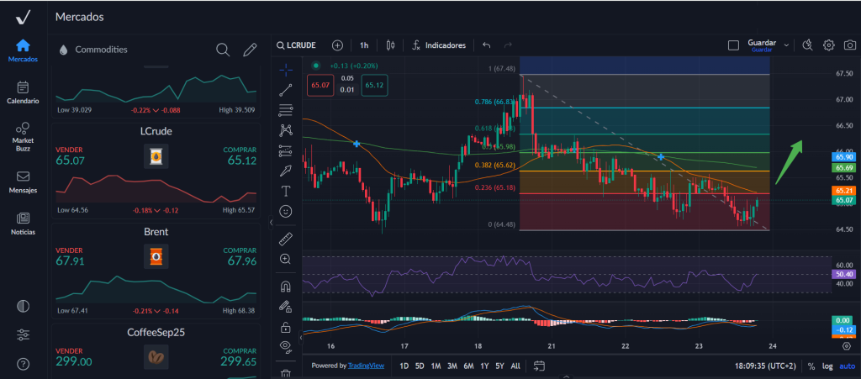
Task: Take a chart snapshot with the camera
Action: click(849, 45)
